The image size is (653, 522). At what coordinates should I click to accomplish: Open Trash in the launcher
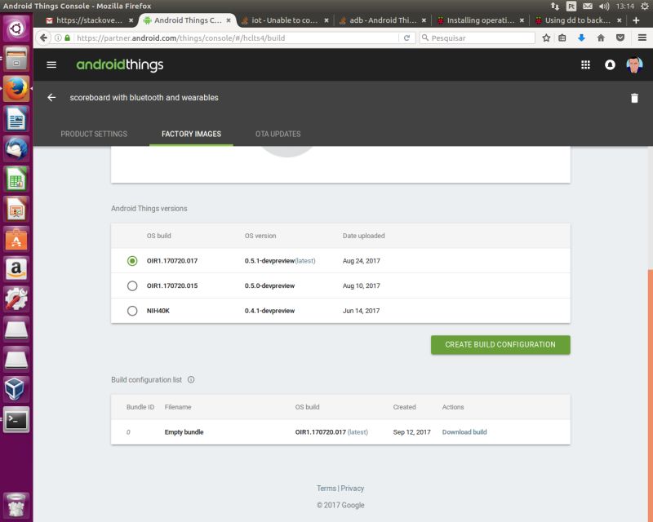16,505
